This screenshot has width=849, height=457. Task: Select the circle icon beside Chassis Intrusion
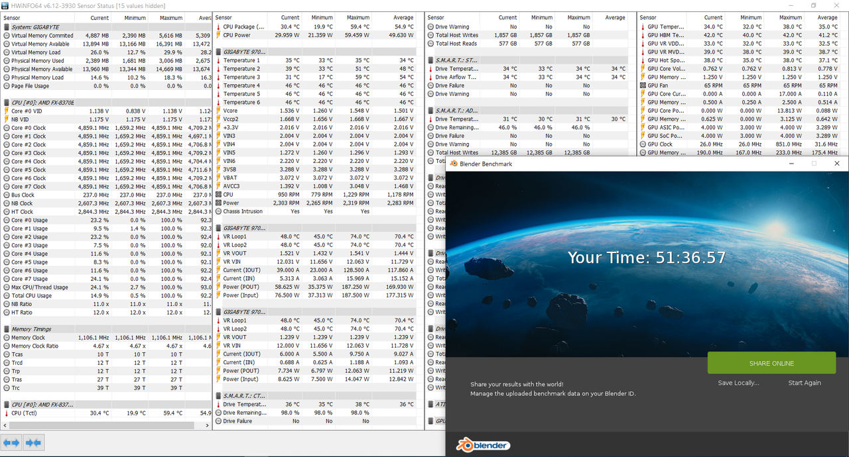(219, 211)
